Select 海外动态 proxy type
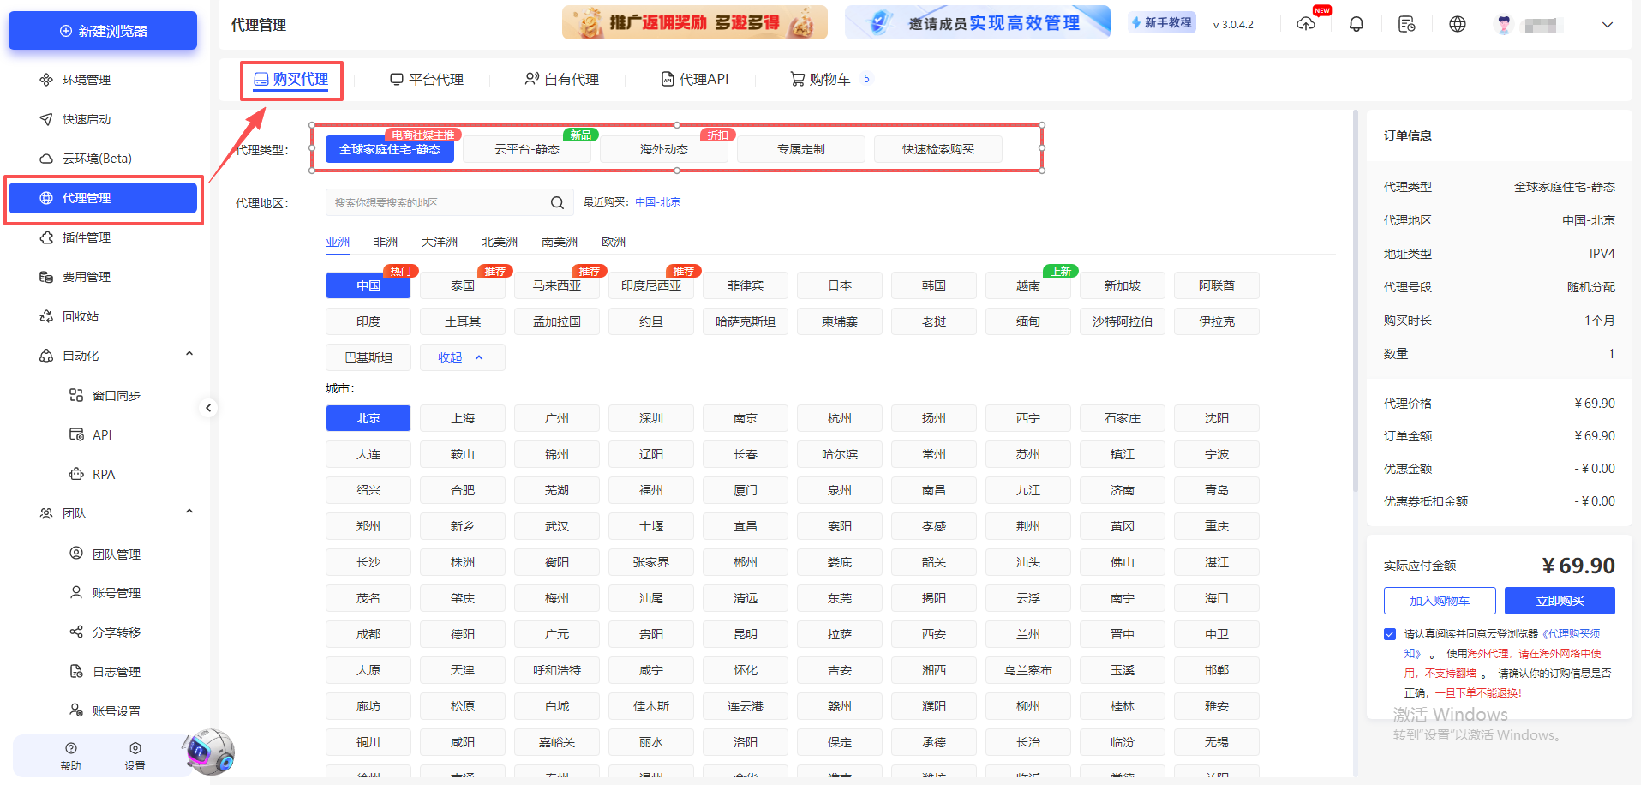Viewport: 1641px width, 785px height. coord(664,148)
